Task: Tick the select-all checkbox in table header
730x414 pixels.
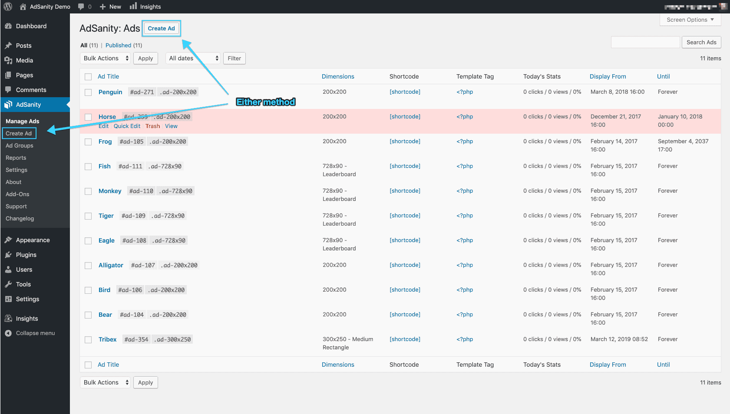Action: click(x=88, y=77)
